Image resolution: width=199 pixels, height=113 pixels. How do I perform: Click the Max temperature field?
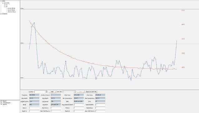click(x=100, y=98)
